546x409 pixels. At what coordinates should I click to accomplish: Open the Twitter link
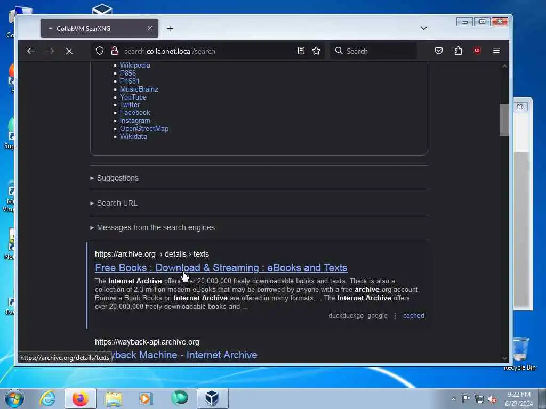(x=130, y=105)
